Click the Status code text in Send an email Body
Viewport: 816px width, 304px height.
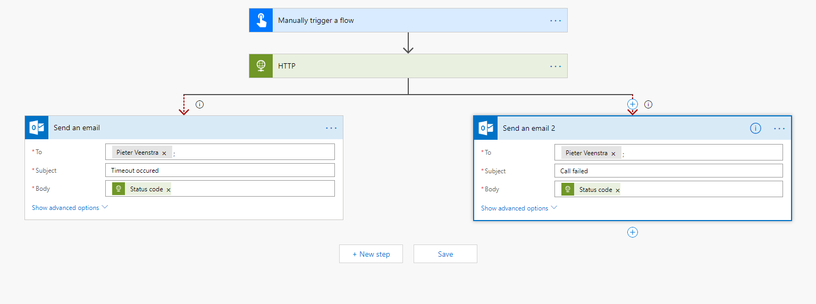point(146,189)
